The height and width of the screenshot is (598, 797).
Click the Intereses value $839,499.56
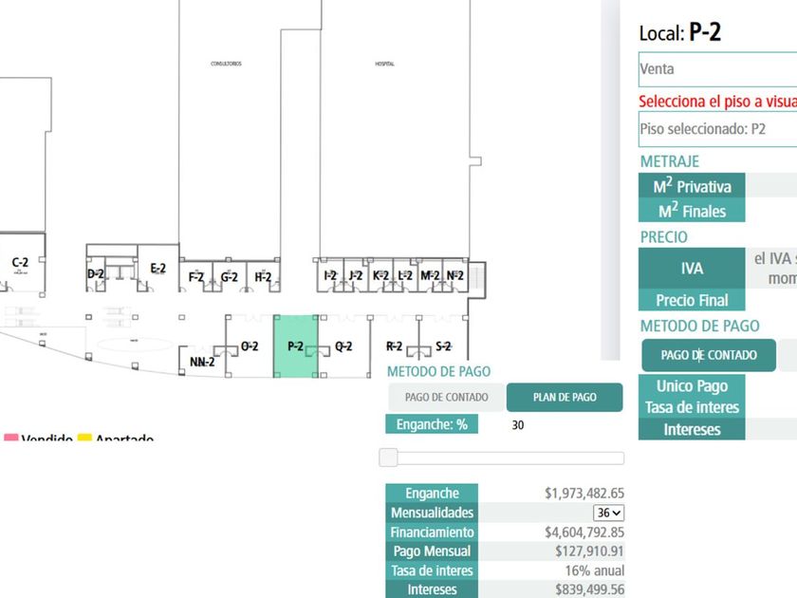(x=589, y=589)
